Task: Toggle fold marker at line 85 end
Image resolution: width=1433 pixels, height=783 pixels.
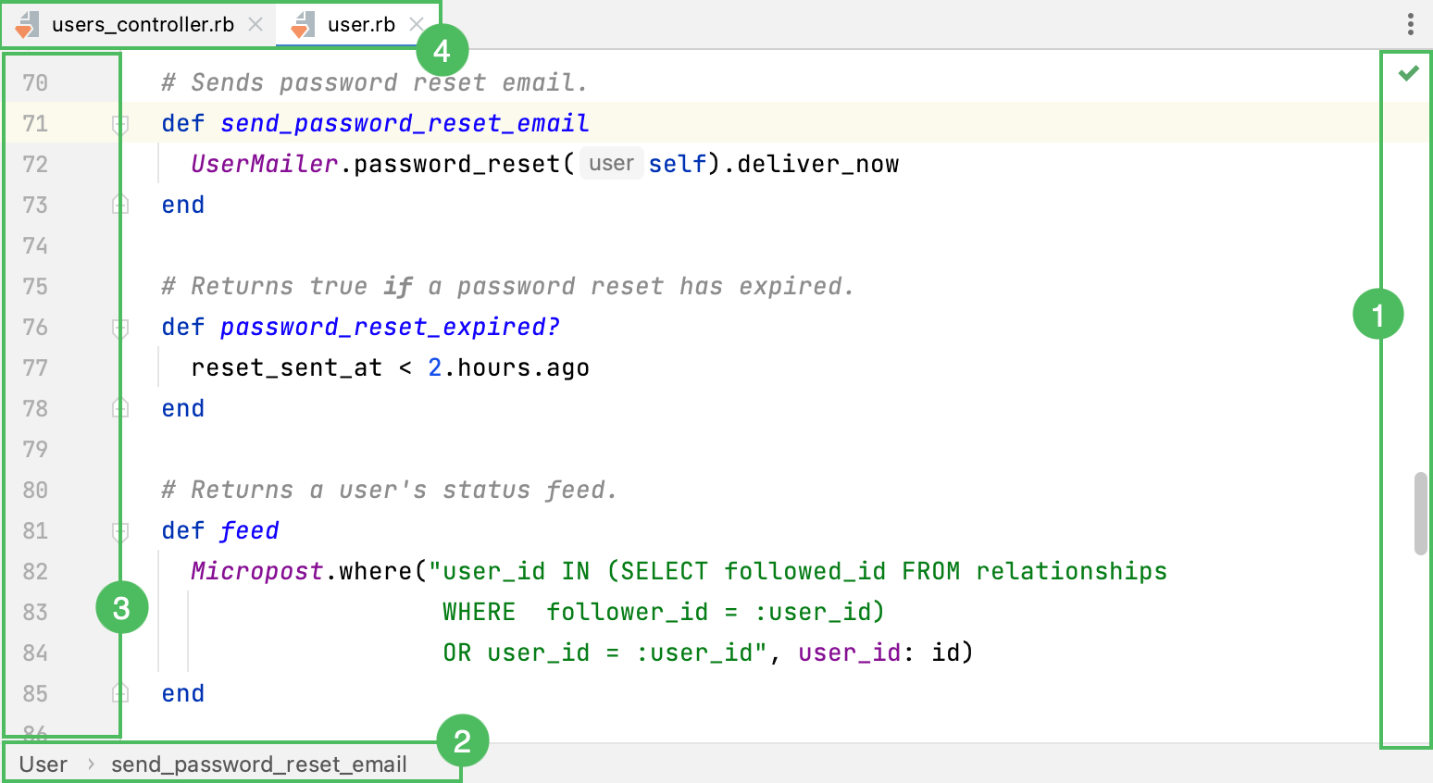Action: click(x=120, y=693)
